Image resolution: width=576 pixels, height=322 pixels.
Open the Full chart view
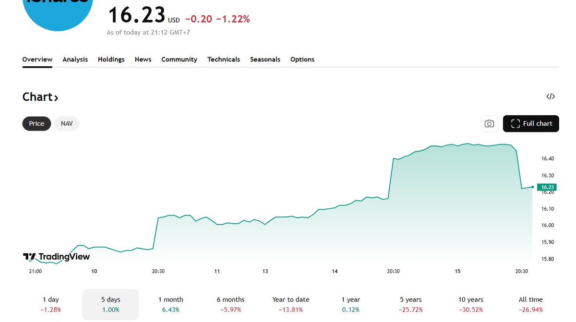(531, 123)
